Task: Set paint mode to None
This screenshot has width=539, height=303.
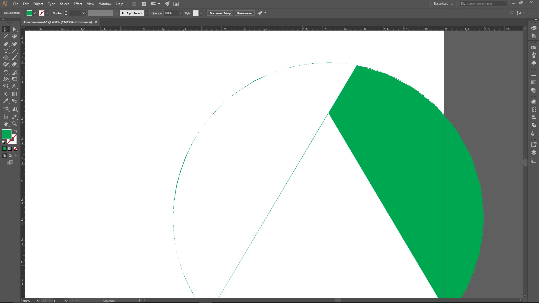Action: (16, 149)
